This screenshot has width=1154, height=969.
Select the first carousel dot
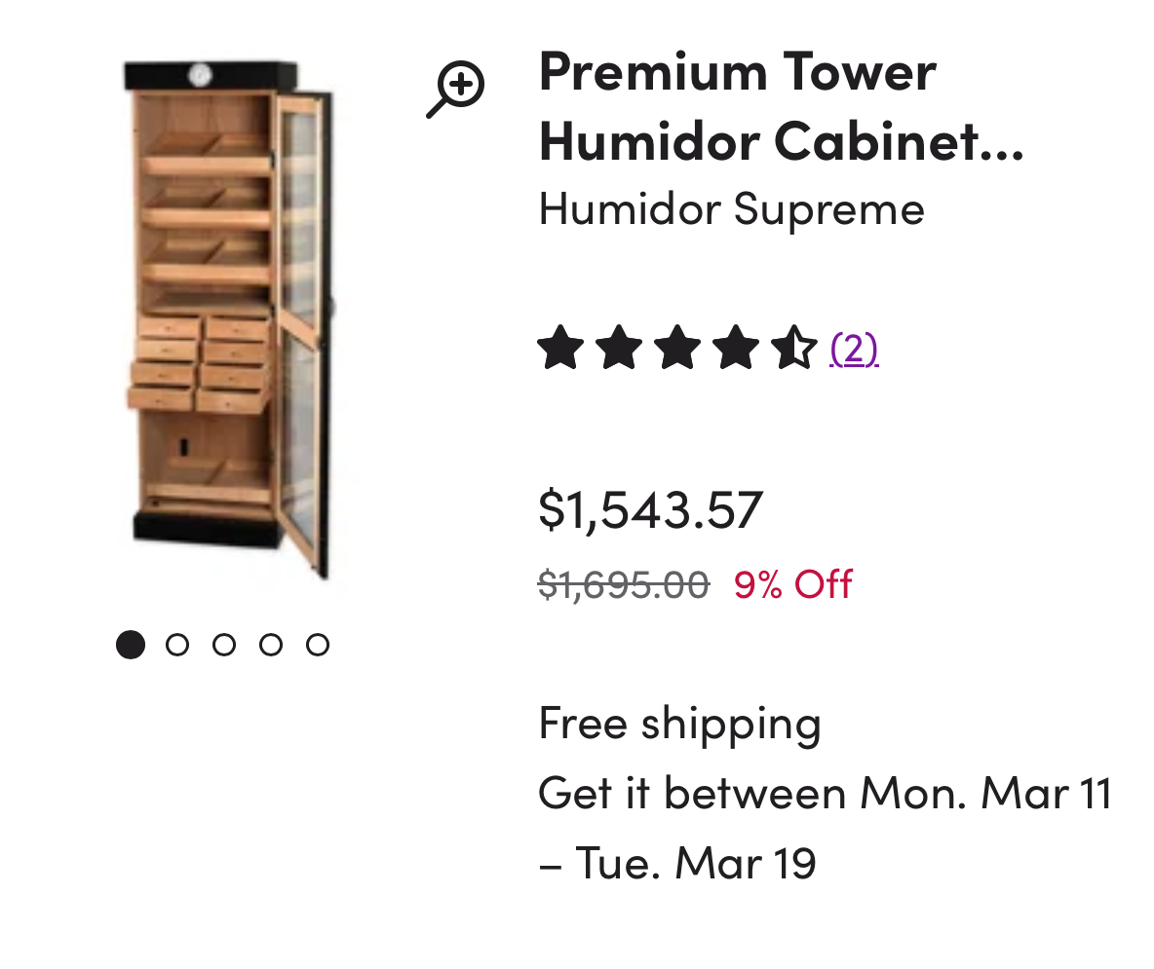pyautogui.click(x=131, y=645)
